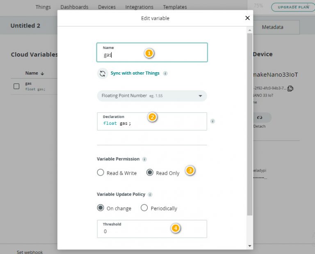Sort by Name column arrow
Screen dimensions: 315x254
click(42, 73)
